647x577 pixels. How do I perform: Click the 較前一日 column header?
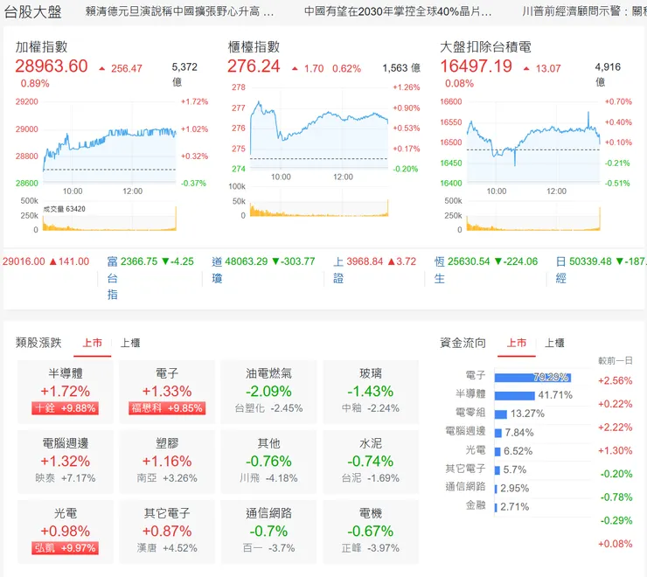click(x=616, y=361)
